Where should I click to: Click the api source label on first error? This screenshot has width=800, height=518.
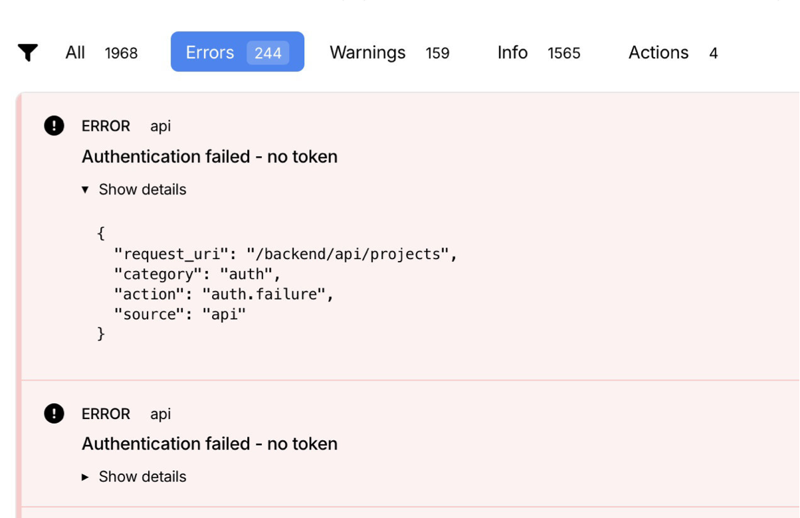(160, 126)
